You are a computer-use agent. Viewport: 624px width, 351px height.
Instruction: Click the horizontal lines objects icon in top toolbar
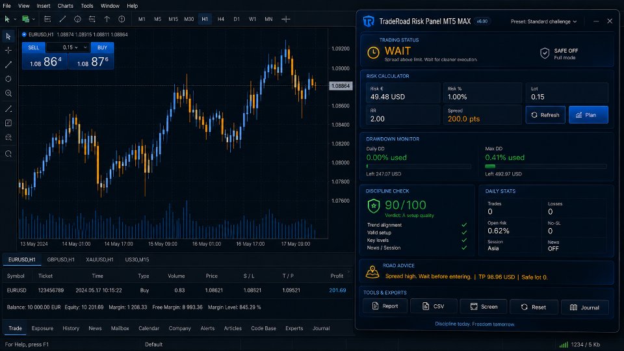(x=92, y=19)
